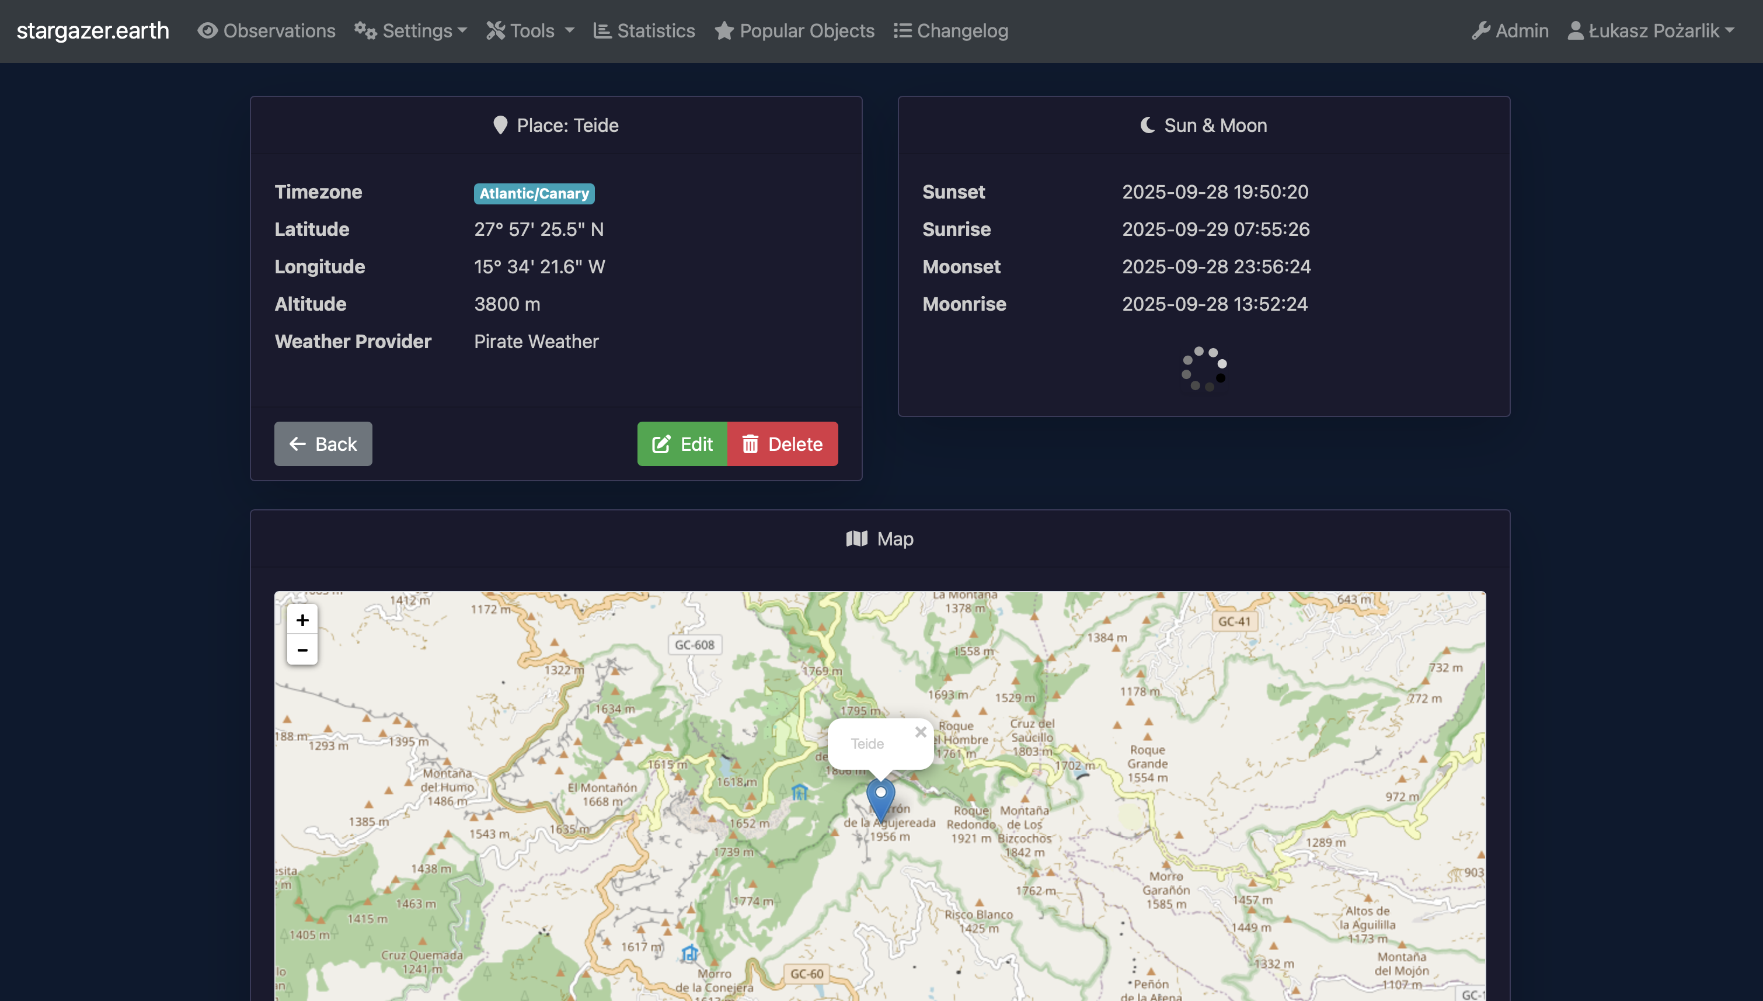Zoom out the map with minus
The width and height of the screenshot is (1763, 1001).
coord(302,649)
